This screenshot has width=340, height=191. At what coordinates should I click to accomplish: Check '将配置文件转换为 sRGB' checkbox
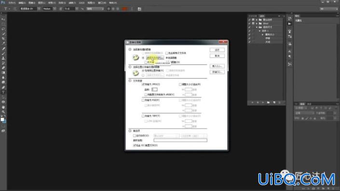click(x=146, y=95)
